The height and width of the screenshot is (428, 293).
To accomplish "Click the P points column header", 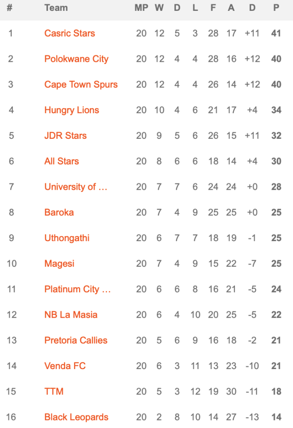I will pyautogui.click(x=276, y=8).
